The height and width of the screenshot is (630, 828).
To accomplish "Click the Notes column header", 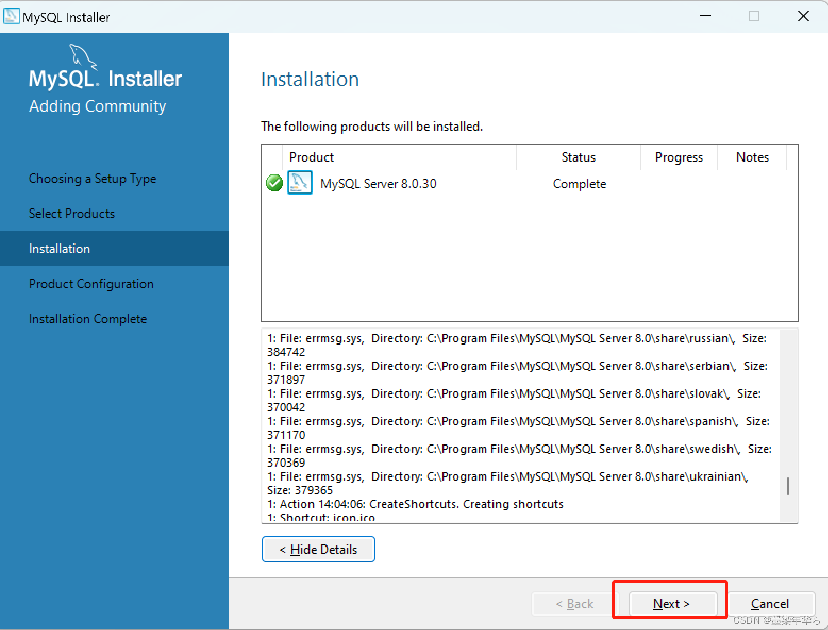I will pos(752,157).
